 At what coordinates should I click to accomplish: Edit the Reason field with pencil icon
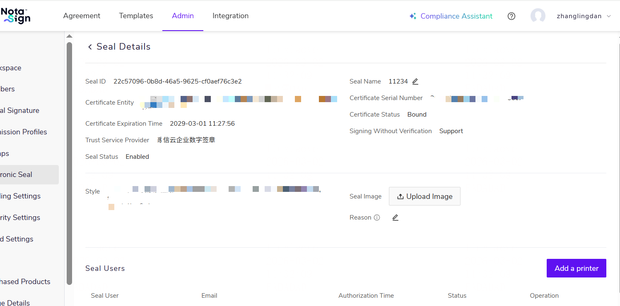pyautogui.click(x=395, y=218)
